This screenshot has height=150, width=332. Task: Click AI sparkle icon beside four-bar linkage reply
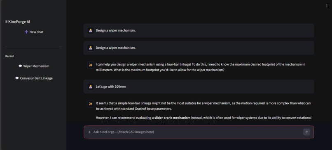(x=91, y=65)
